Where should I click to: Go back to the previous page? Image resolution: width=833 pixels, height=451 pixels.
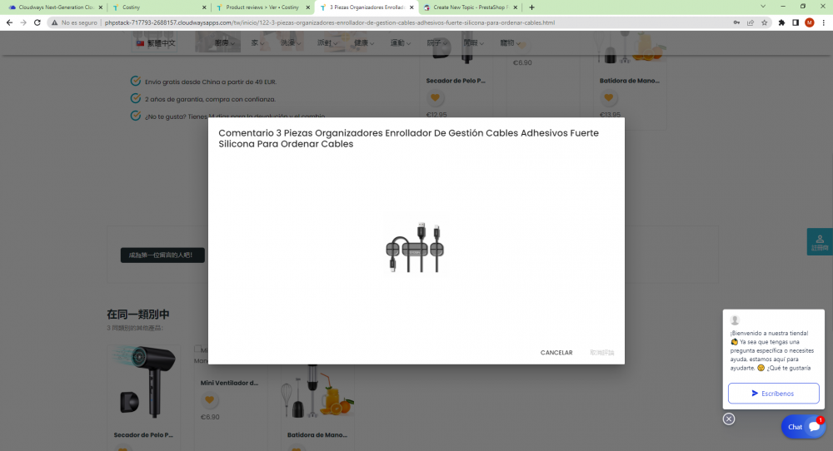tap(9, 22)
